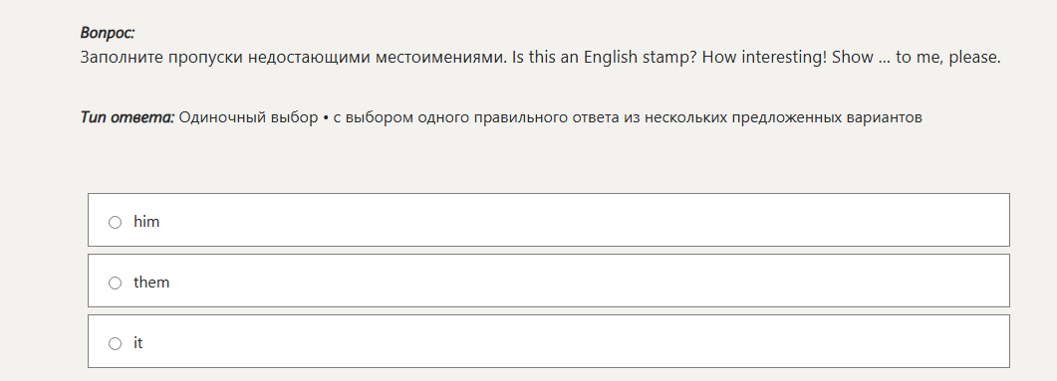This screenshot has height=381, width=1057.
Task: Click the phrase "Заполните пропуски"
Action: (161, 58)
